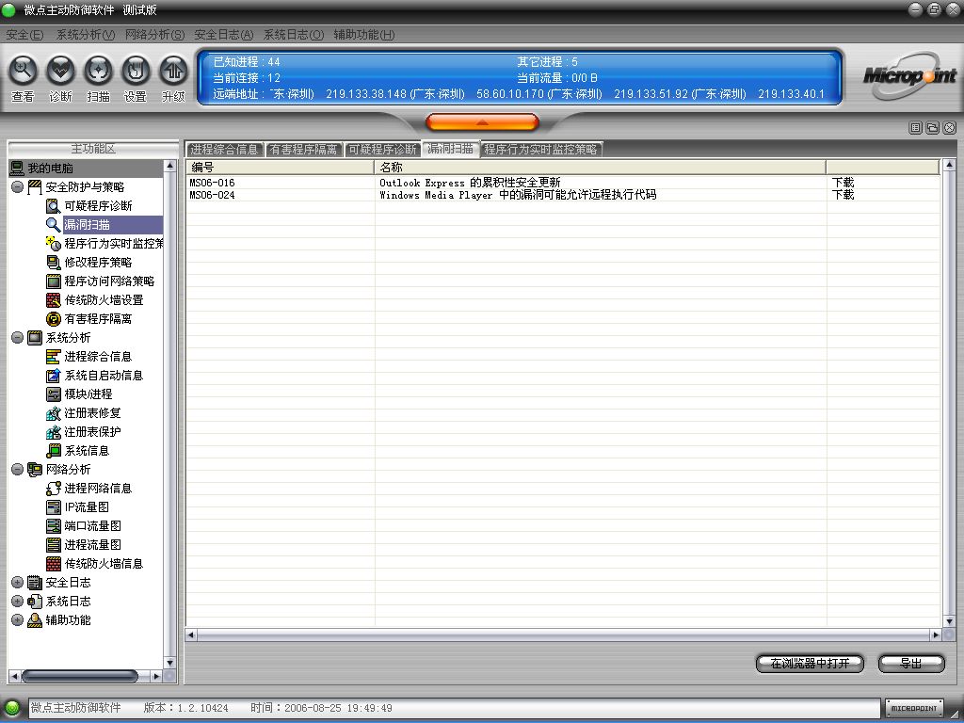964x723 pixels.
Task: Click the 诊断 heartbeat toolbar icon
Action: (x=60, y=70)
